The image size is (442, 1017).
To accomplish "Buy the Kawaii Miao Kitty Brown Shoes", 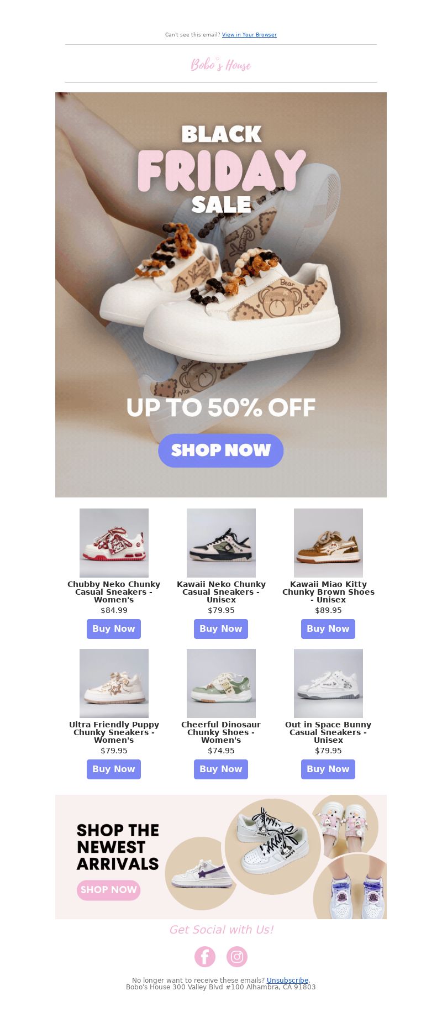I will pyautogui.click(x=328, y=629).
